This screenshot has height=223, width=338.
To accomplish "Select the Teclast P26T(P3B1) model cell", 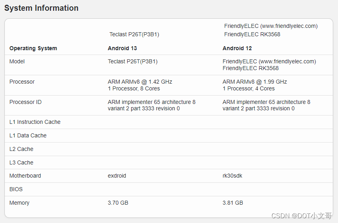I will point(133,61).
